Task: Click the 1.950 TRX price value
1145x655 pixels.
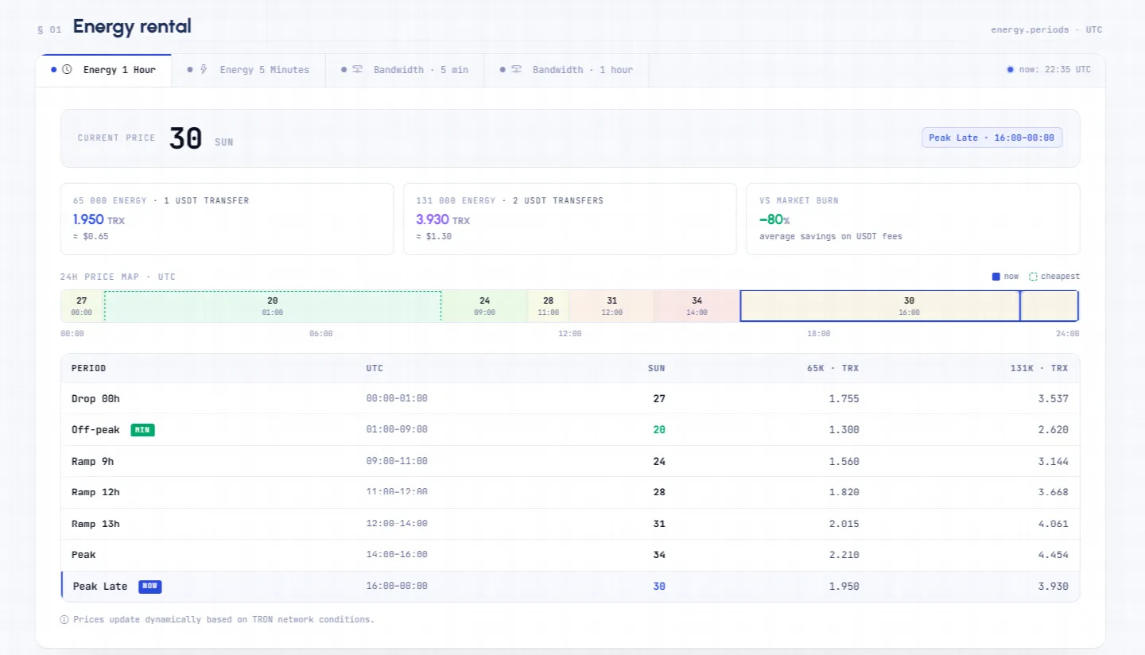Action: click(99, 219)
